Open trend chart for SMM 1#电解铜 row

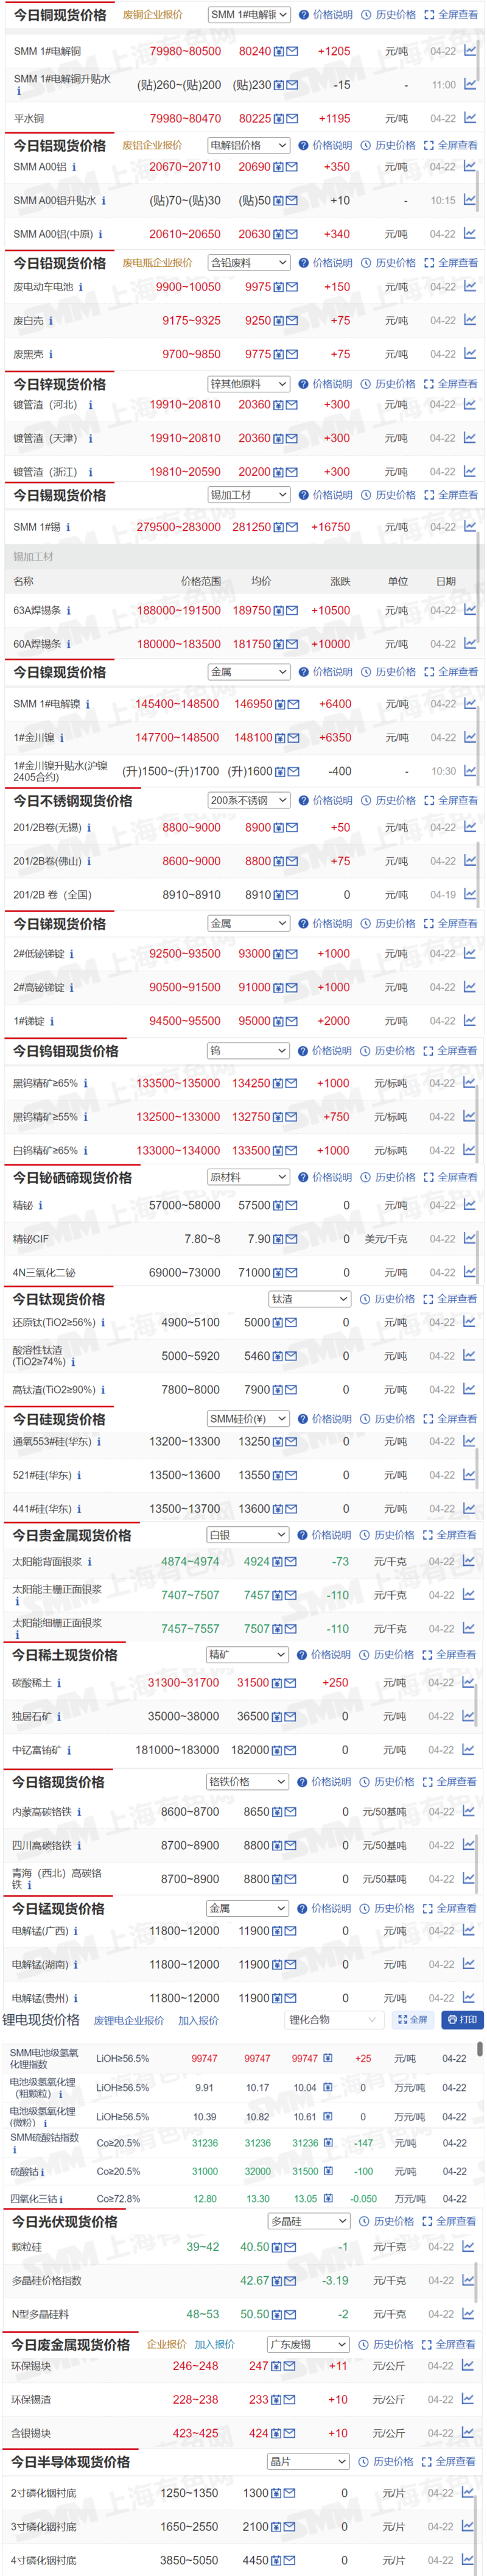pos(470,50)
